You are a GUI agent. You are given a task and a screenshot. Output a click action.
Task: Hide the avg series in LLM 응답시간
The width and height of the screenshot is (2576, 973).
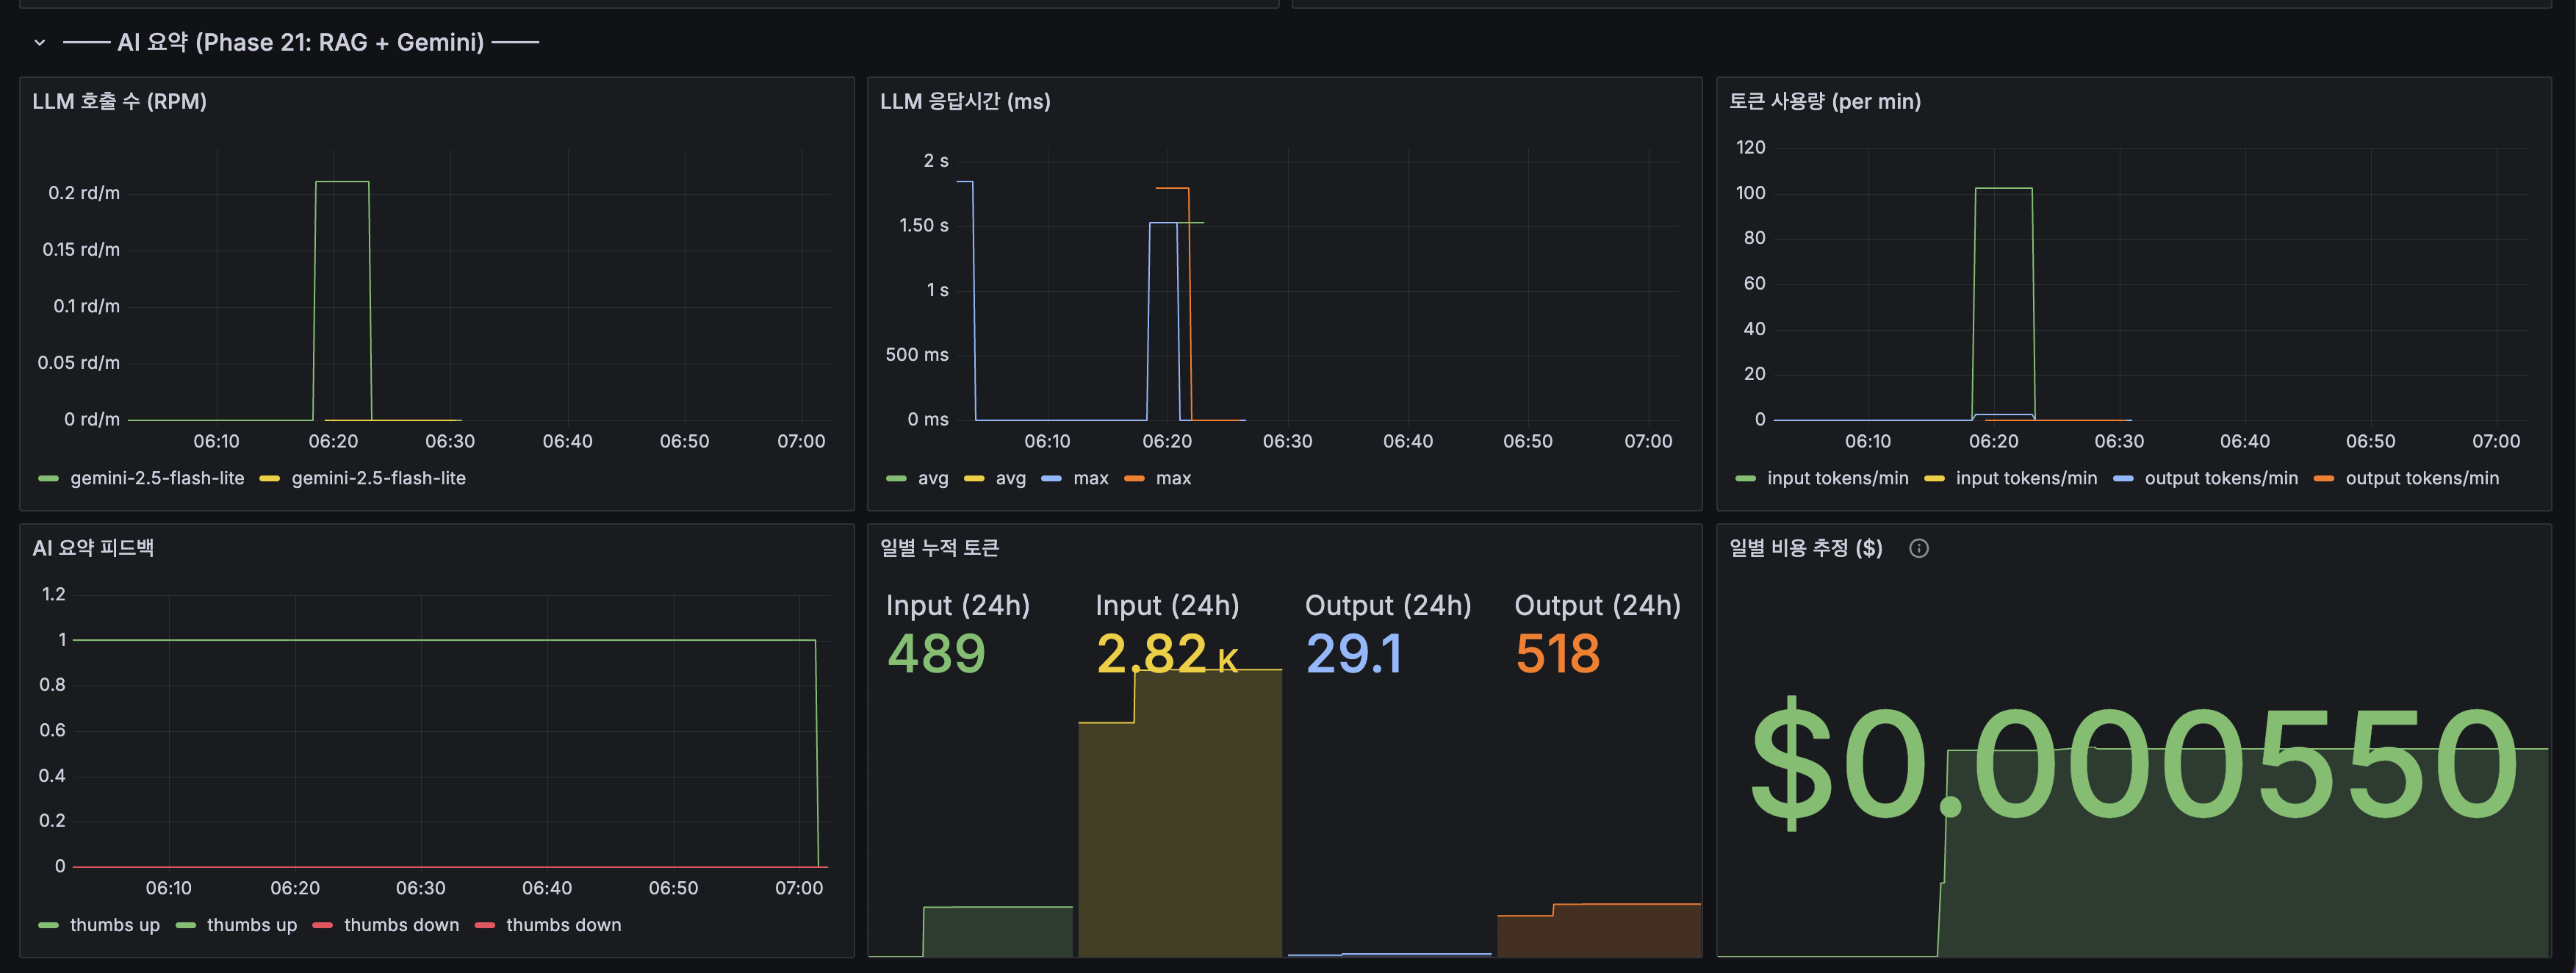(x=934, y=478)
